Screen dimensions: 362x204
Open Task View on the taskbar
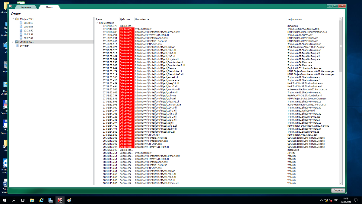click(x=23, y=200)
